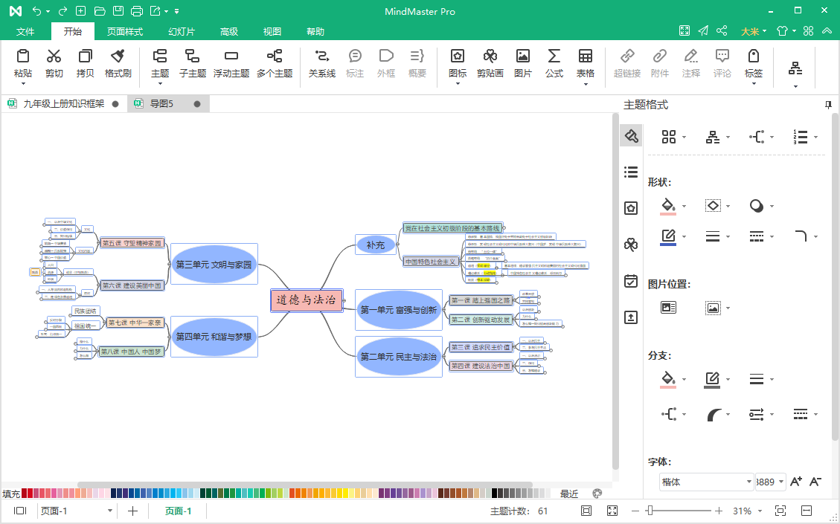This screenshot has width=840, height=524.
Task: Pin the 主题格式 panel
Action: (828, 105)
